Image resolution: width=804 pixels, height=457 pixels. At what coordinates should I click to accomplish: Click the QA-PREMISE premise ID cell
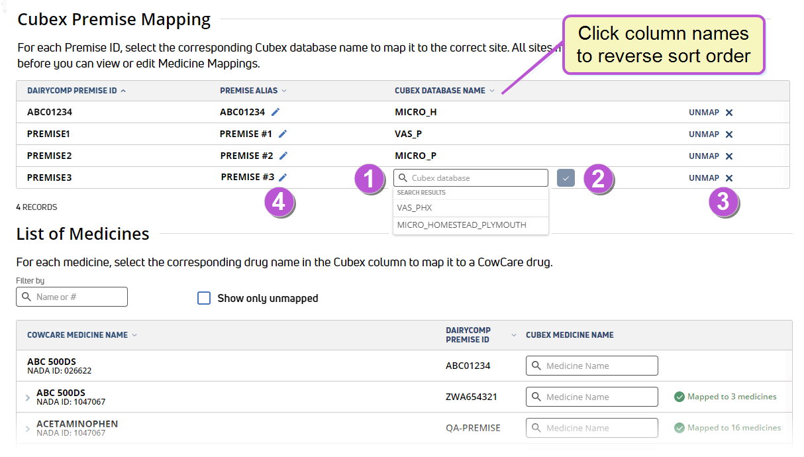[473, 428]
